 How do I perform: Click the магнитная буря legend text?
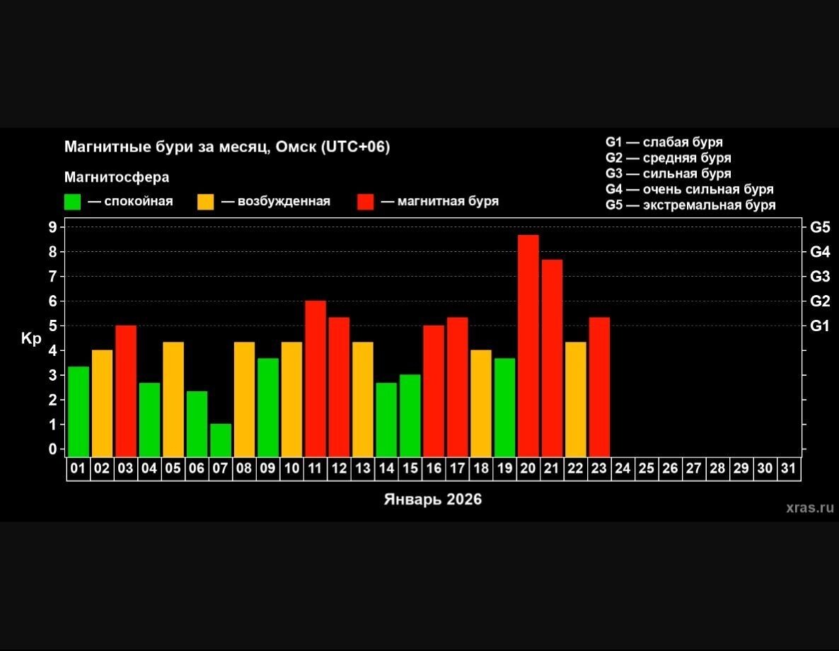click(x=449, y=201)
